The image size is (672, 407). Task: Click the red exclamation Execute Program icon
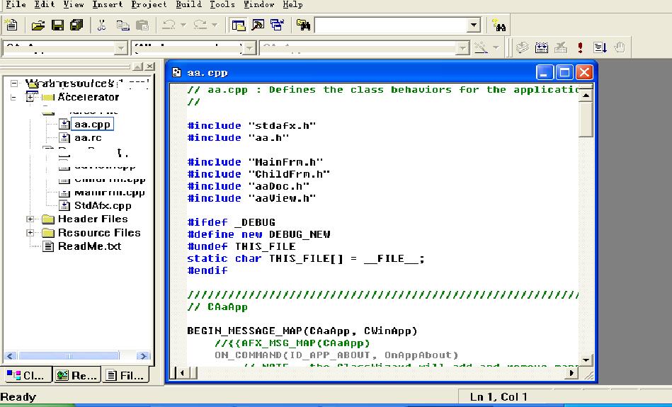[x=580, y=48]
